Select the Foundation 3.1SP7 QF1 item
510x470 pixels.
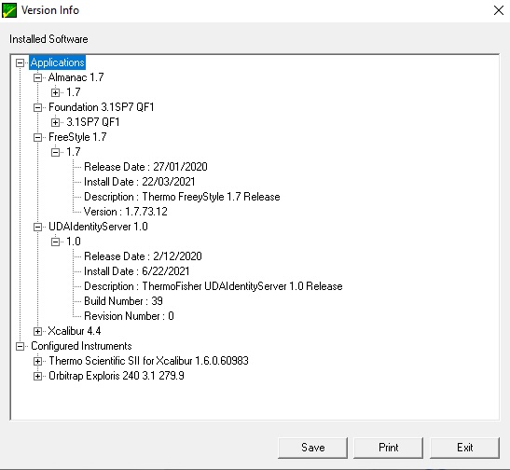click(x=101, y=107)
